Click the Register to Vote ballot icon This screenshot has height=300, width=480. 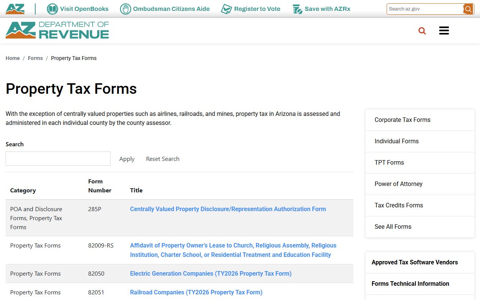click(226, 9)
